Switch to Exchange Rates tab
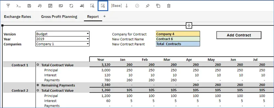This screenshot has height=108, width=274. (18, 17)
